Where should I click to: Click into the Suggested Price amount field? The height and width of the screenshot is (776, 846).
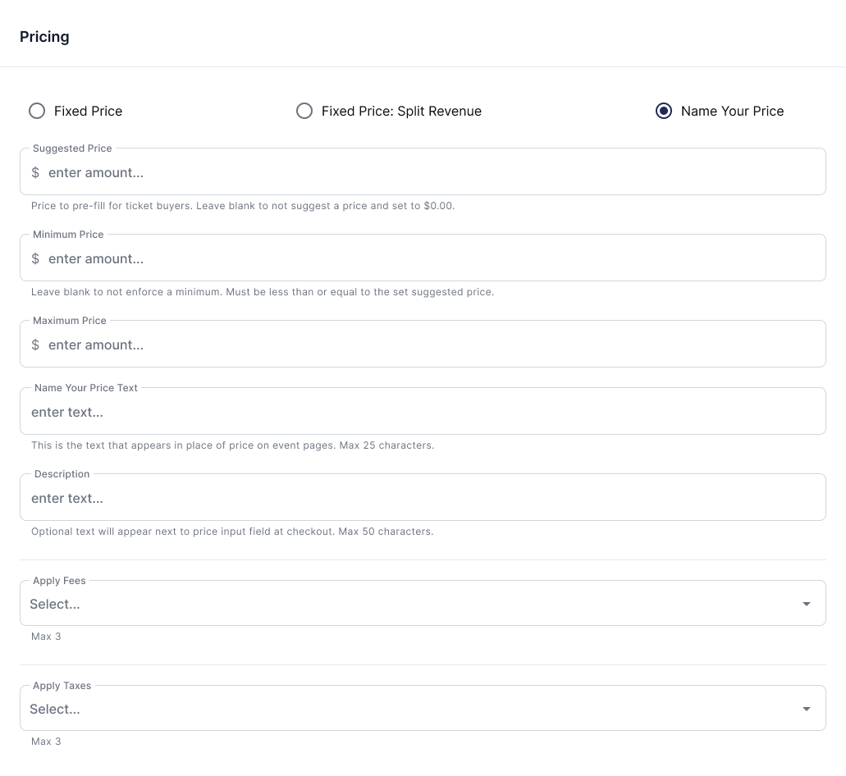pyautogui.click(x=423, y=172)
